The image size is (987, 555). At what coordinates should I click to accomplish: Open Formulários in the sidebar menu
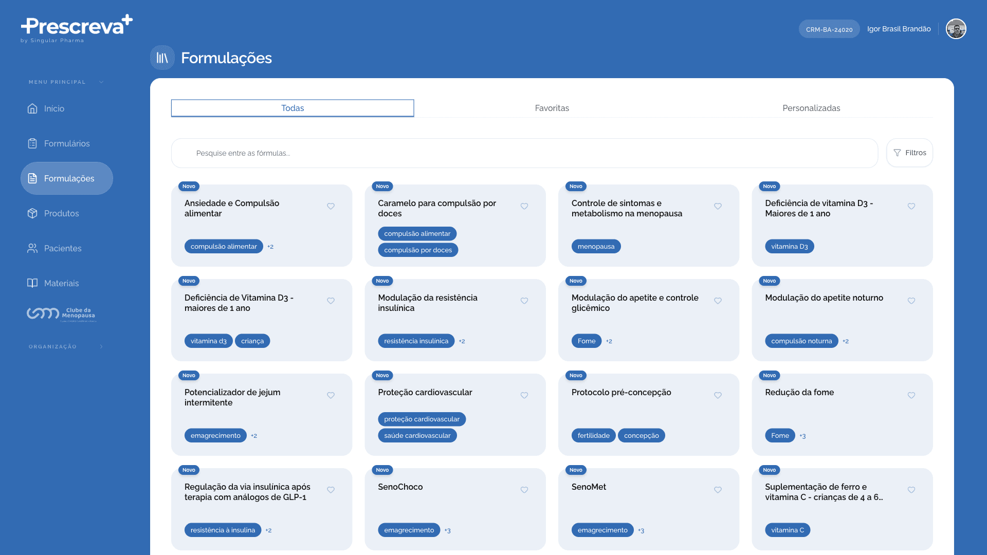pyautogui.click(x=67, y=143)
